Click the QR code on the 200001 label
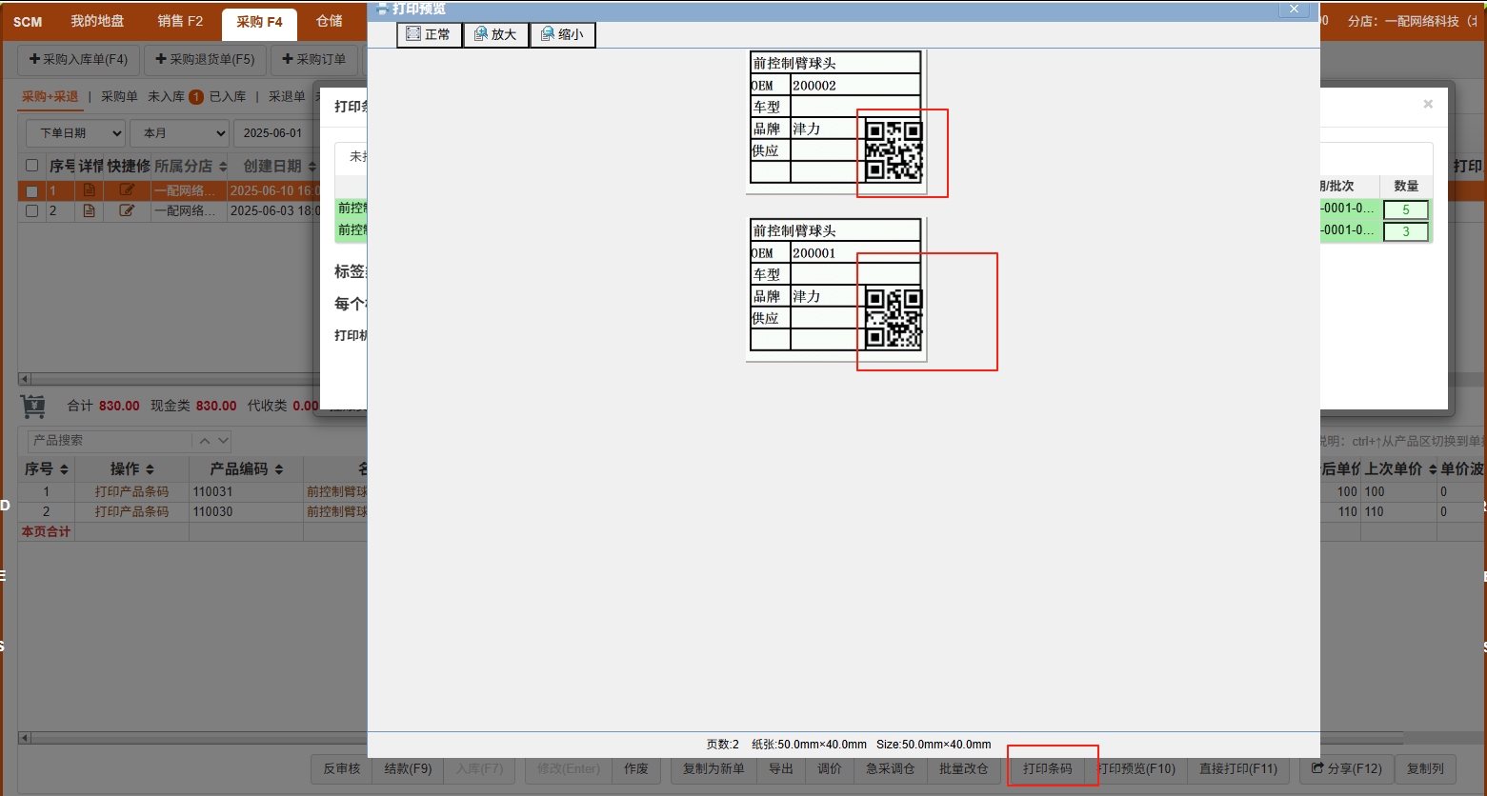Image resolution: width=1487 pixels, height=796 pixels. coord(894,317)
